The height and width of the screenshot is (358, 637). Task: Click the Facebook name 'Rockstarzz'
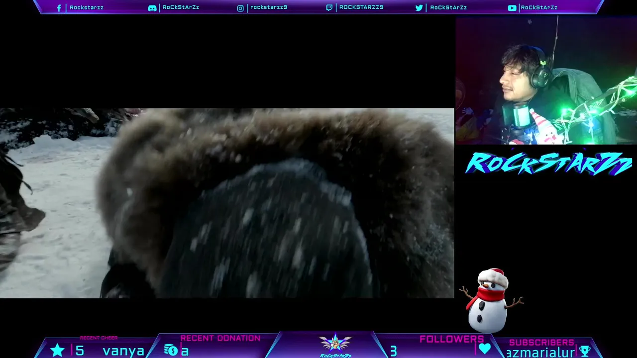(87, 7)
